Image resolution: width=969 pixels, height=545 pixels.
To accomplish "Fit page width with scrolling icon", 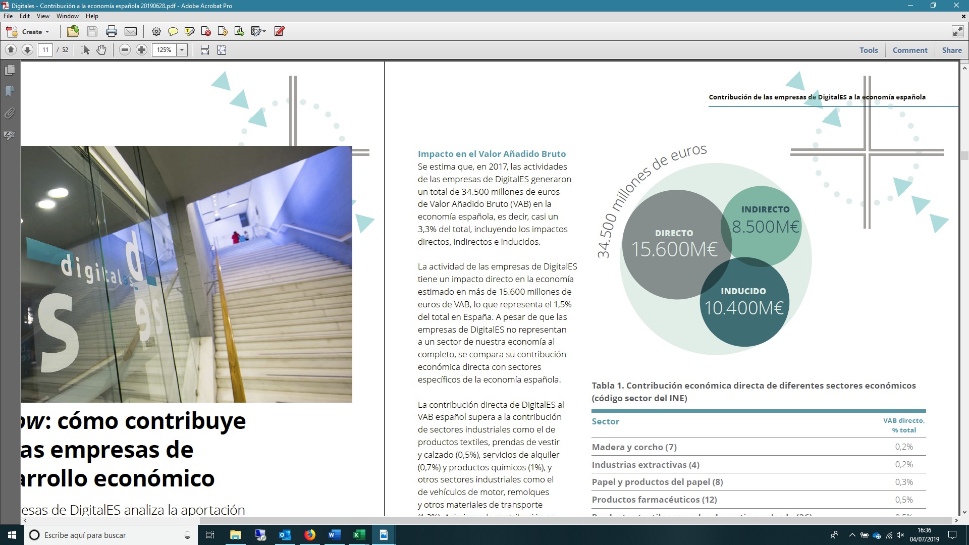I will (205, 50).
